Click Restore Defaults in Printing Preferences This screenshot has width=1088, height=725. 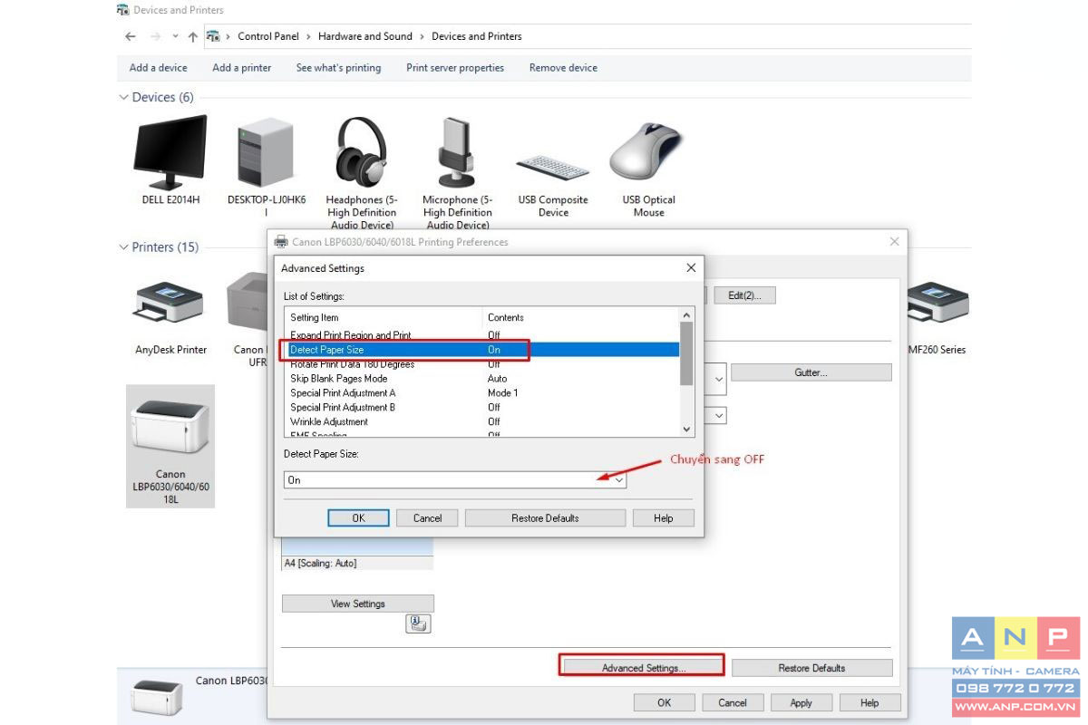[812, 668]
